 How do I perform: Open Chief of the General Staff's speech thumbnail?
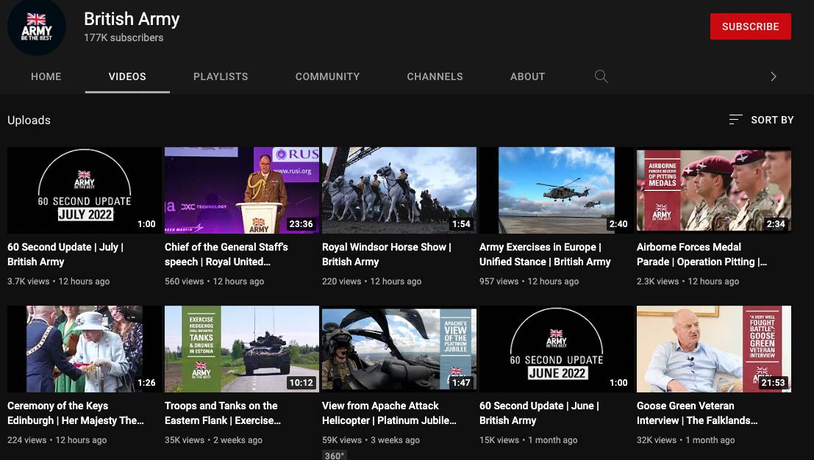pyautogui.click(x=241, y=190)
